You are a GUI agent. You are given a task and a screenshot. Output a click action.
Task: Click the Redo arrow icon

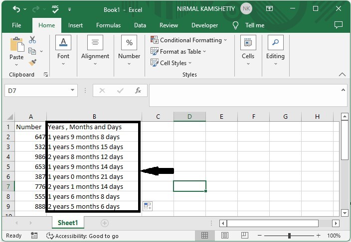(36, 9)
